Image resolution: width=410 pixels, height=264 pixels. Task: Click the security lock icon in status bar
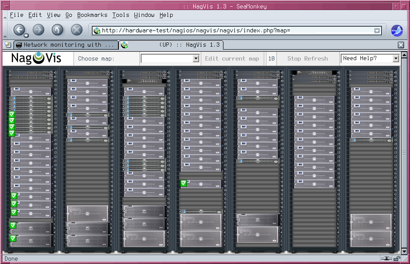click(x=397, y=259)
